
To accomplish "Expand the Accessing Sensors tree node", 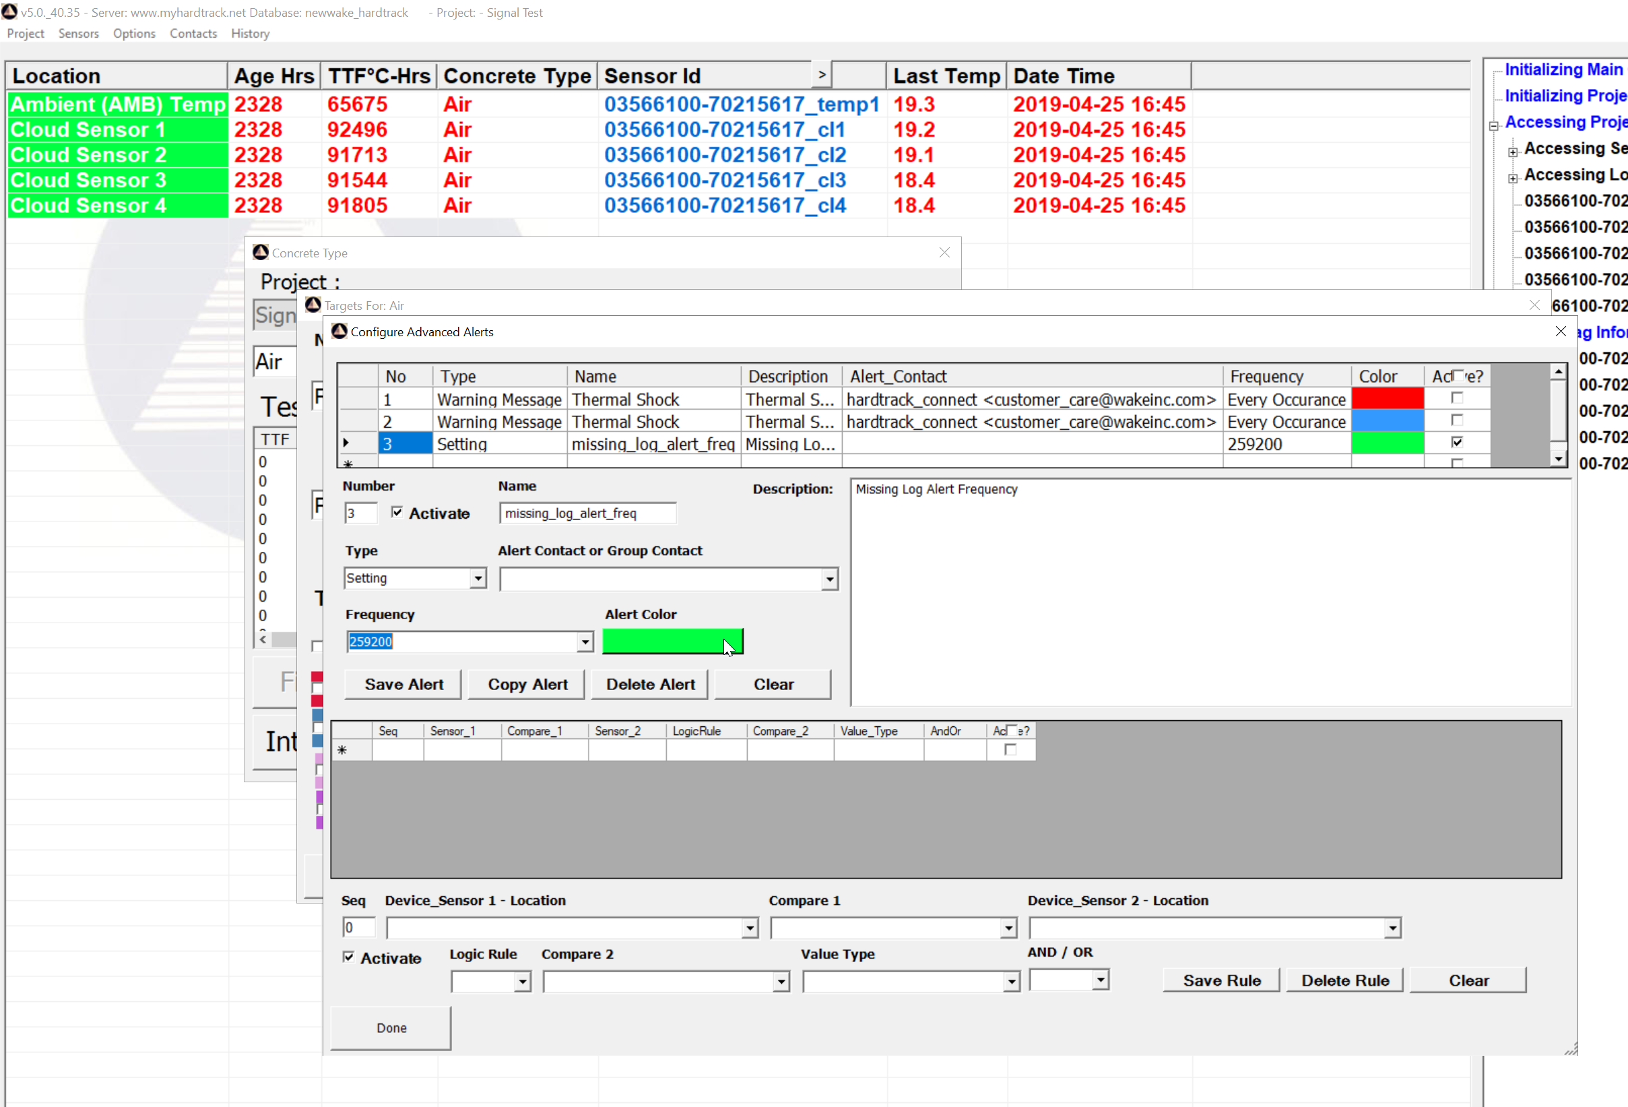I will (x=1513, y=152).
